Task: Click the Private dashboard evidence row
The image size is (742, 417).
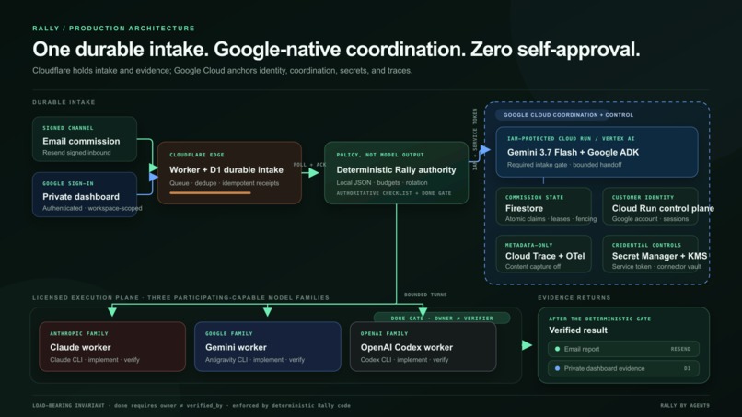Action: click(x=623, y=368)
